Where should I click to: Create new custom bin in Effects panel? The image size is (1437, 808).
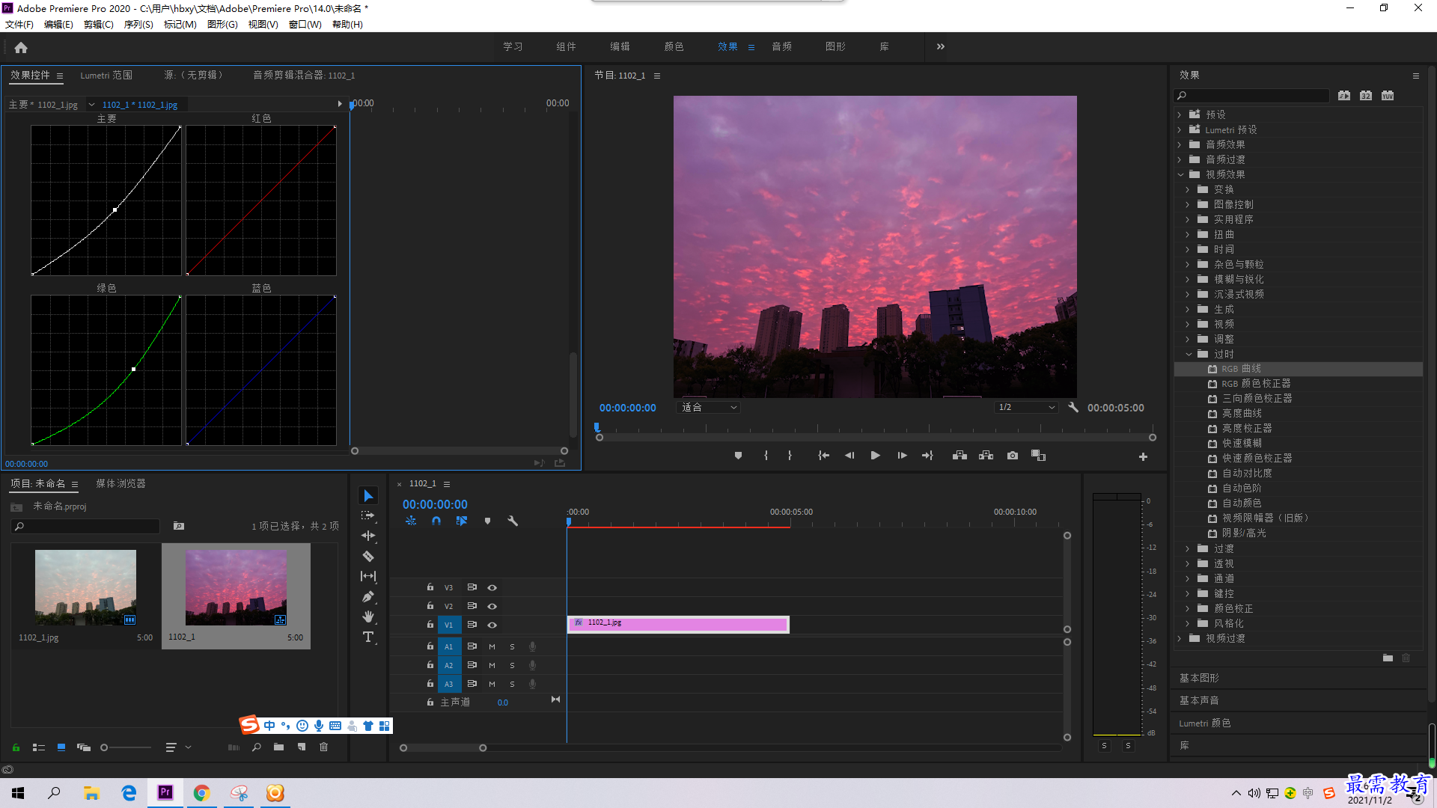coord(1388,658)
